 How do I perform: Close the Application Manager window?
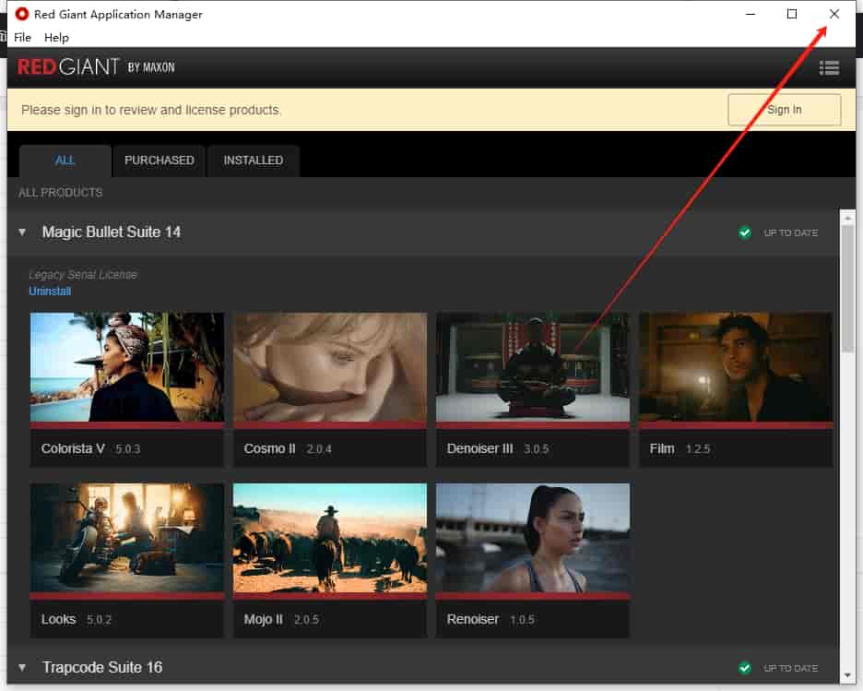click(x=833, y=14)
